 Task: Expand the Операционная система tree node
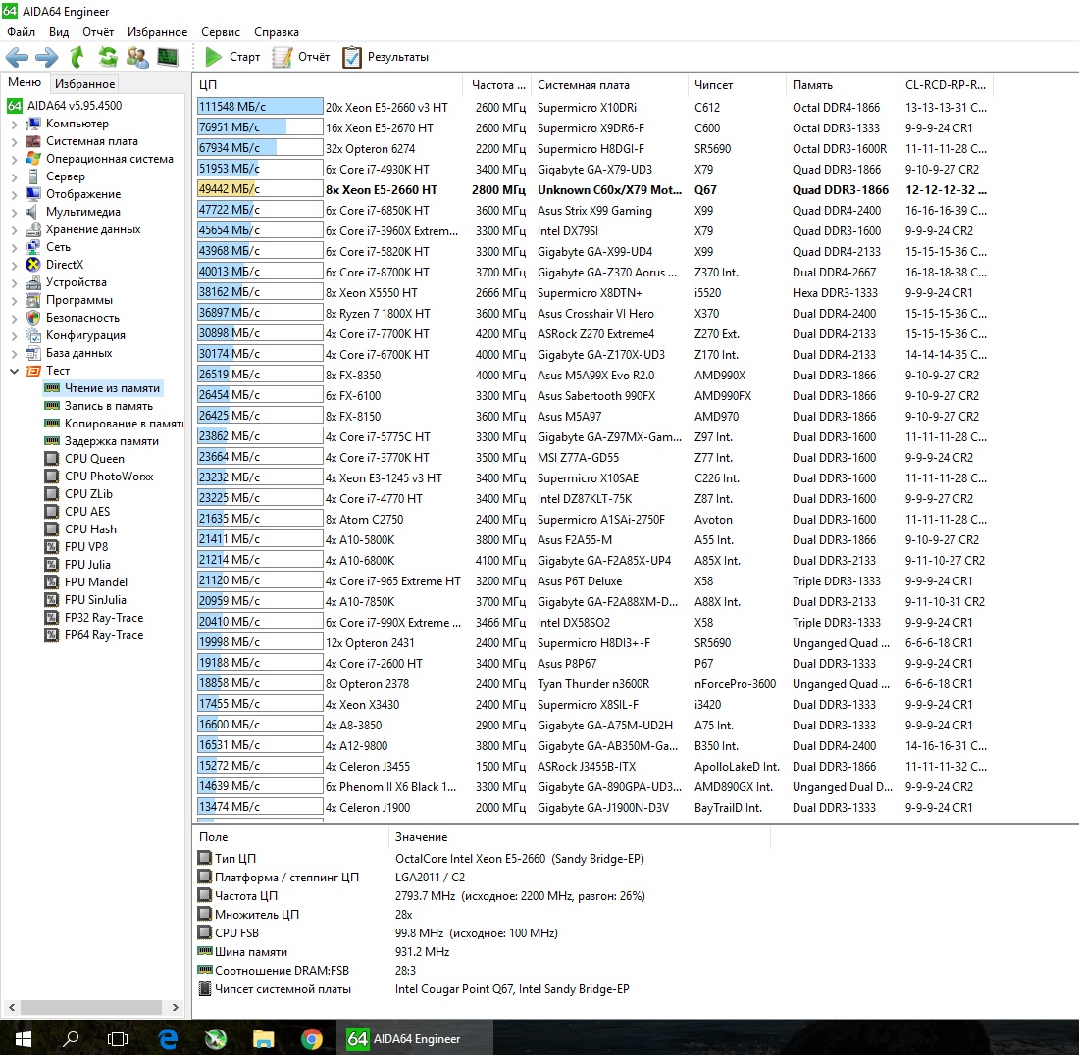pyautogui.click(x=14, y=160)
